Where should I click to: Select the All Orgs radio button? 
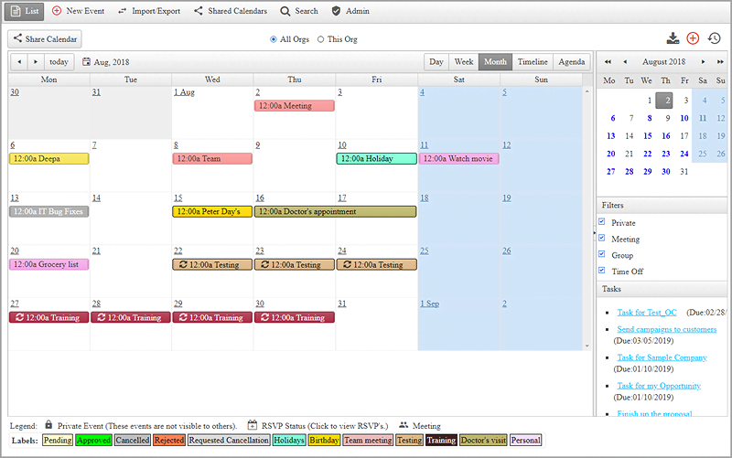point(274,39)
